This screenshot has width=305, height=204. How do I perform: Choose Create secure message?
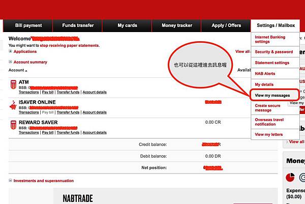click(x=275, y=108)
